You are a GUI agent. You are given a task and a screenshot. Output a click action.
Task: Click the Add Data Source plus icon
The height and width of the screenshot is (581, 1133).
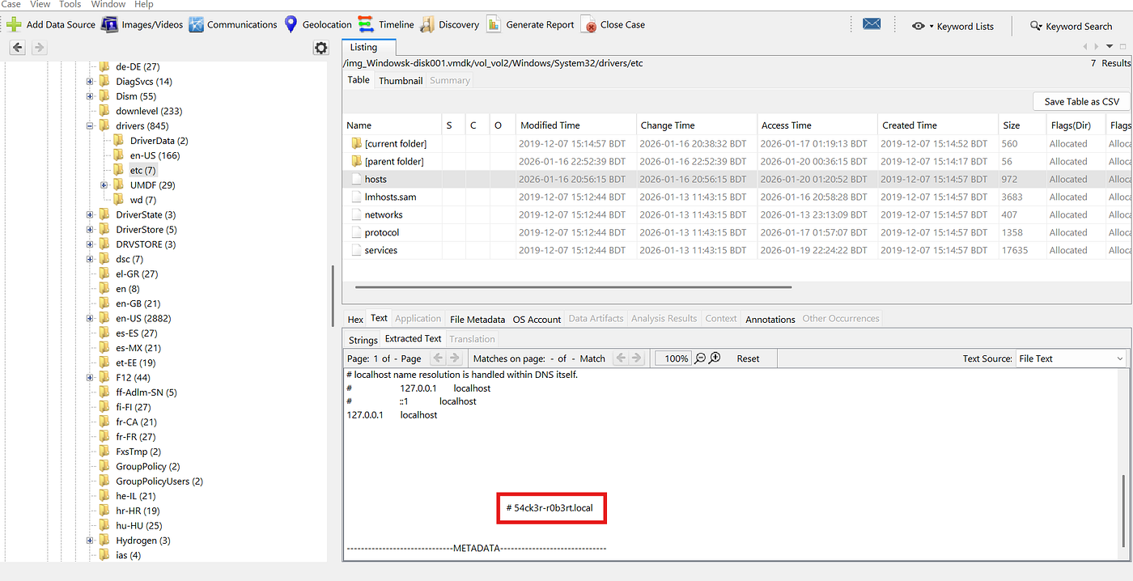click(x=14, y=24)
